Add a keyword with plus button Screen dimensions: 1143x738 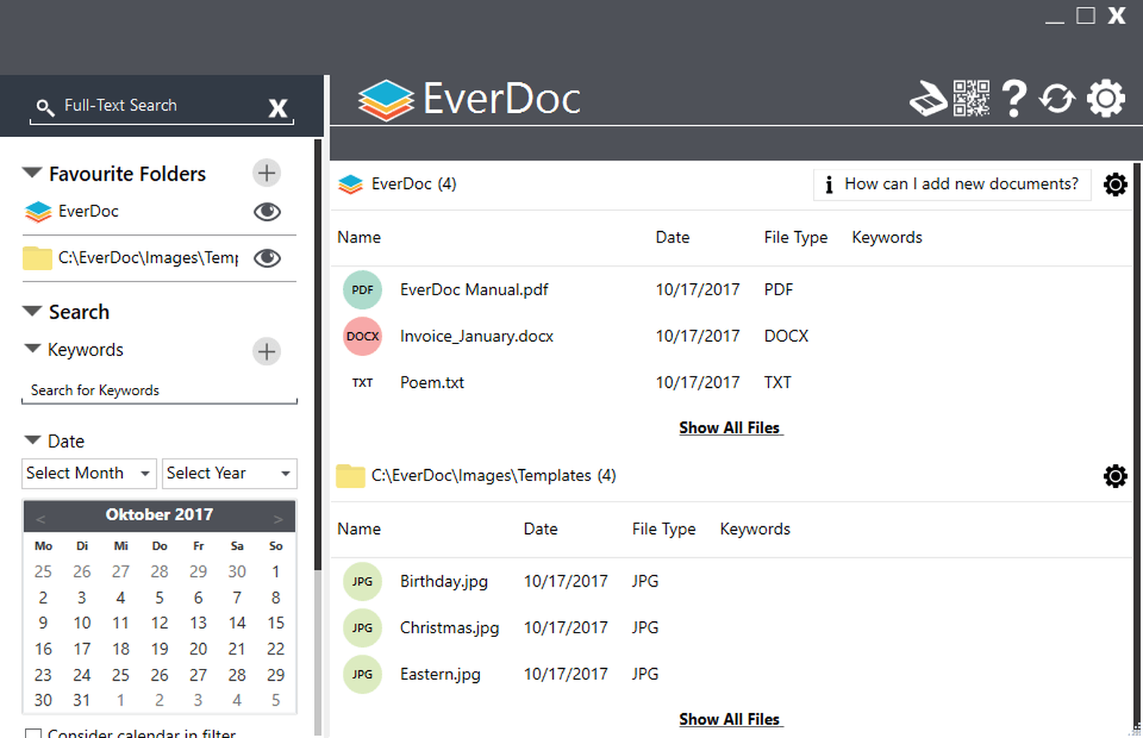click(x=266, y=351)
